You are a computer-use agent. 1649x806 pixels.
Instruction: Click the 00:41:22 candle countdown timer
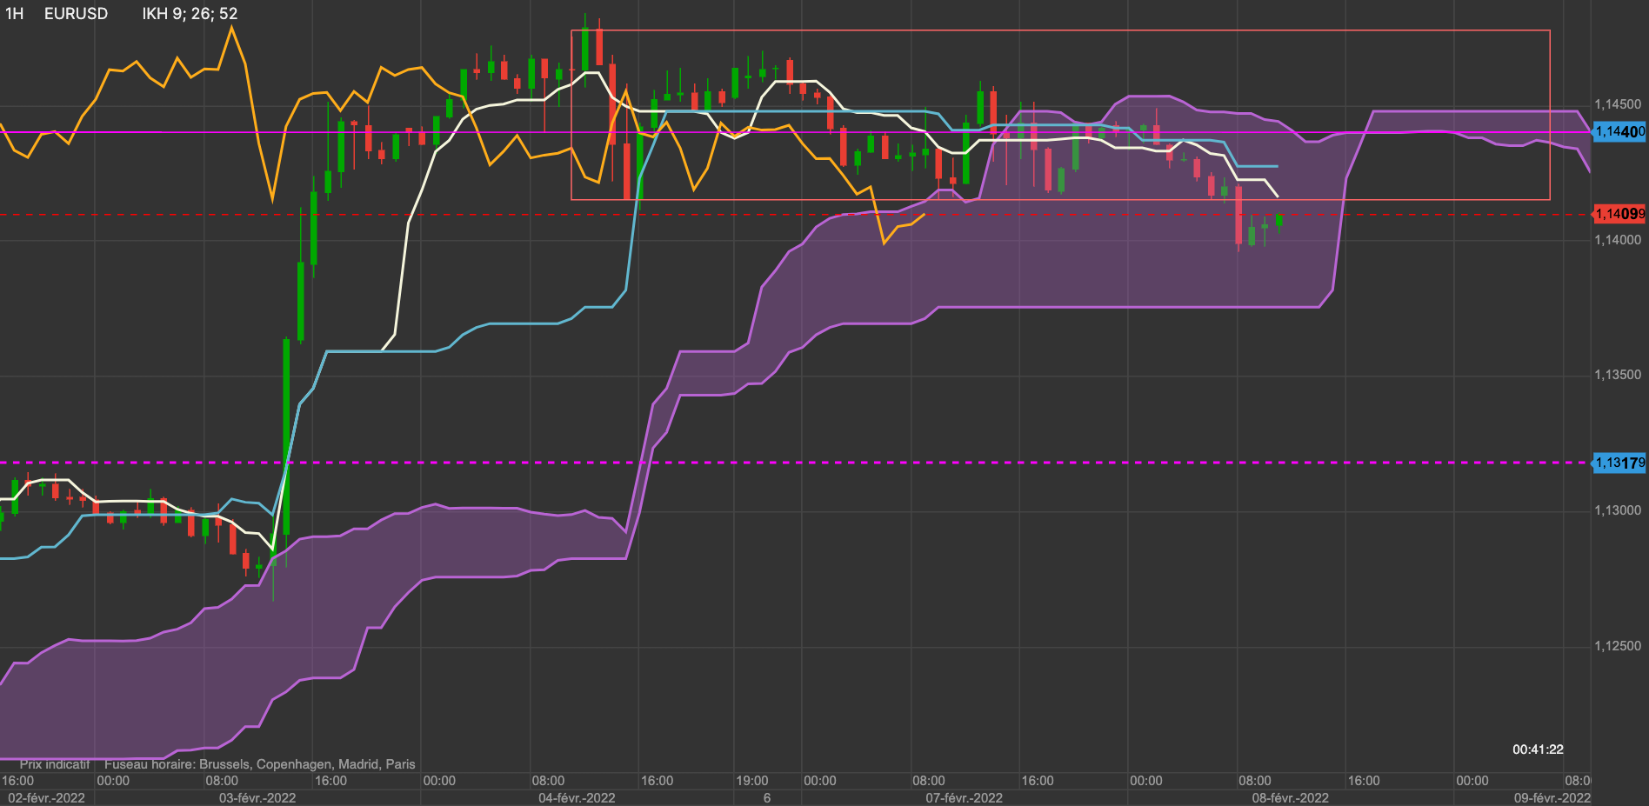point(1538,749)
